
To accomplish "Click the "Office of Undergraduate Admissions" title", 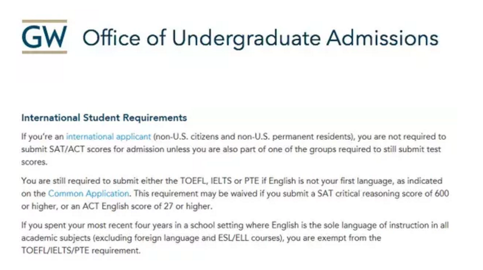I will 260,38.
